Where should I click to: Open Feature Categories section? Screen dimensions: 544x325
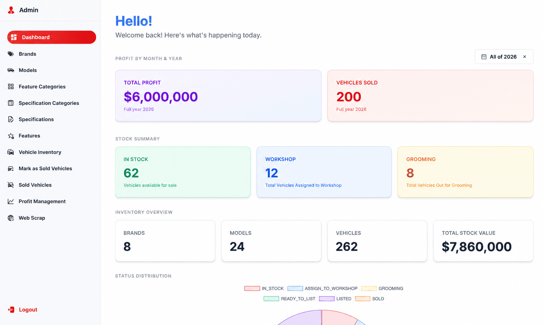tap(52, 87)
